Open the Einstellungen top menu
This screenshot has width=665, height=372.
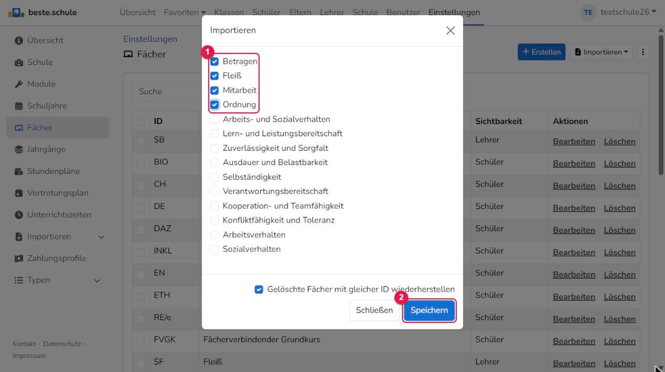454,13
